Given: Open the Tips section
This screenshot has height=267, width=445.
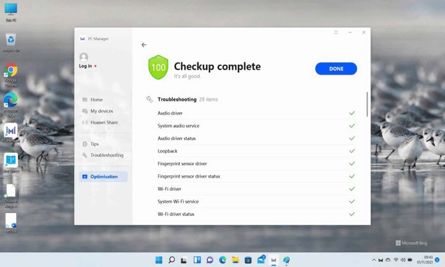Looking at the screenshot, I should click(94, 144).
